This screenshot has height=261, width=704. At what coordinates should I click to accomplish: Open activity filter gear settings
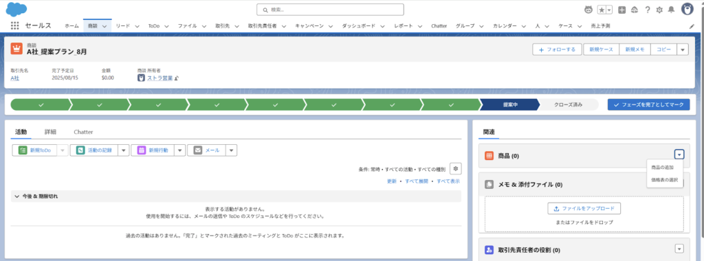tap(455, 168)
